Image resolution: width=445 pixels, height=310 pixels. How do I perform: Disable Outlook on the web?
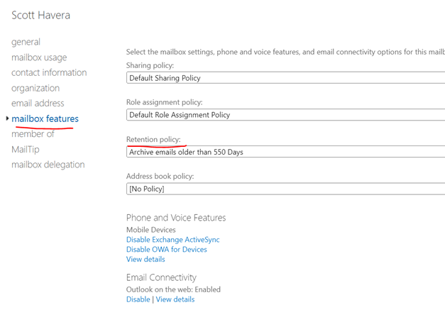pos(138,299)
